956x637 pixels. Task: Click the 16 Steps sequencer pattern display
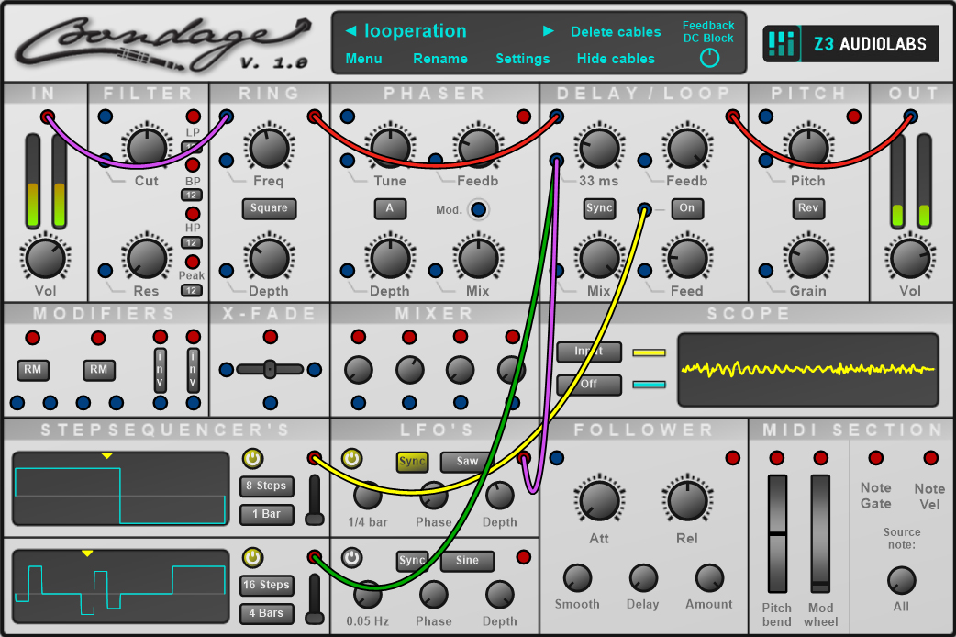point(121,587)
